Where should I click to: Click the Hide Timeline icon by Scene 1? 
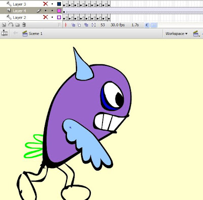point(5,33)
